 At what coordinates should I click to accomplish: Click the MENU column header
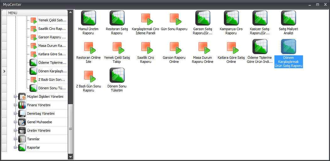click(x=37, y=13)
